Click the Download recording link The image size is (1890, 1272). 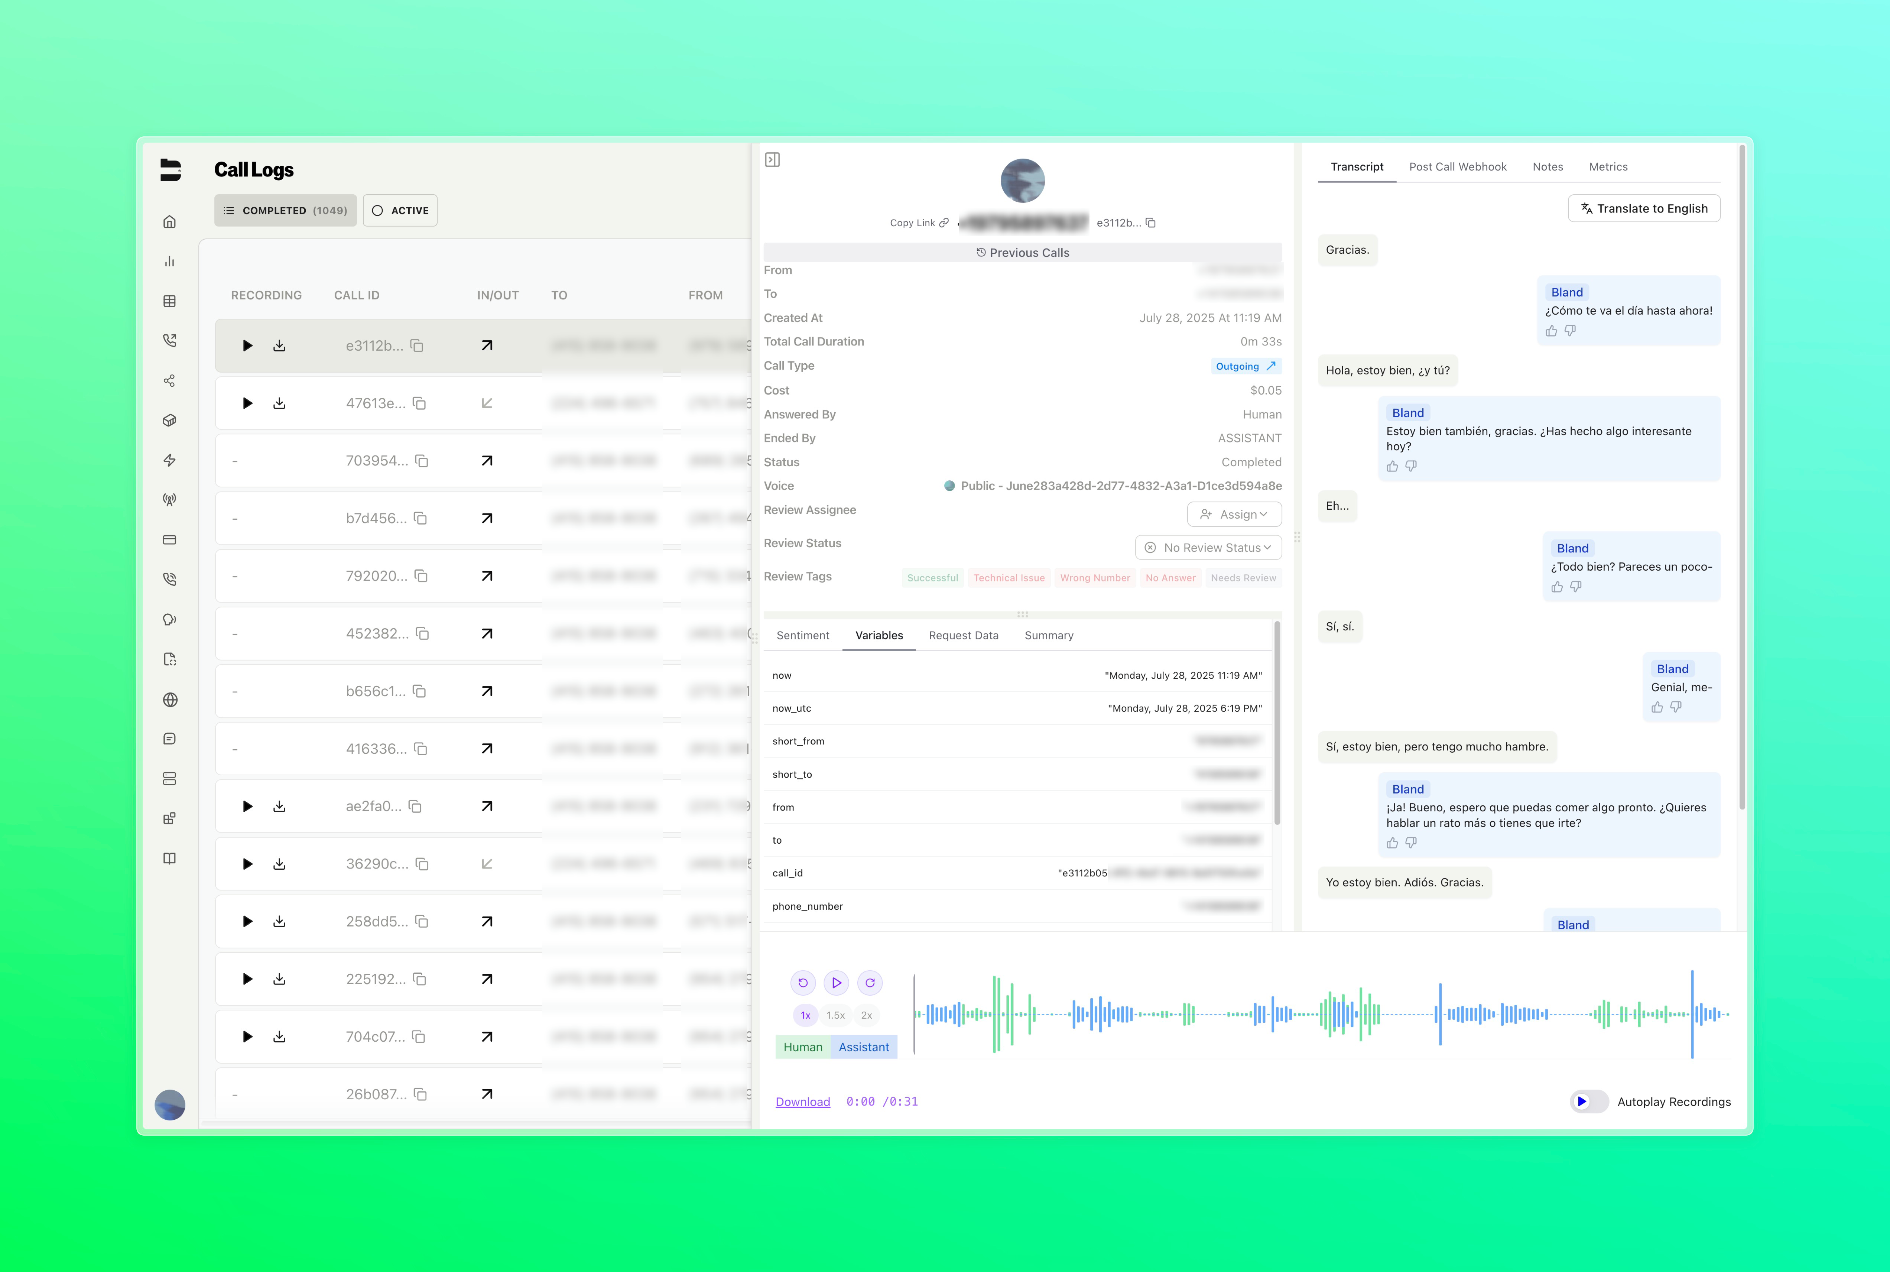[803, 1101]
